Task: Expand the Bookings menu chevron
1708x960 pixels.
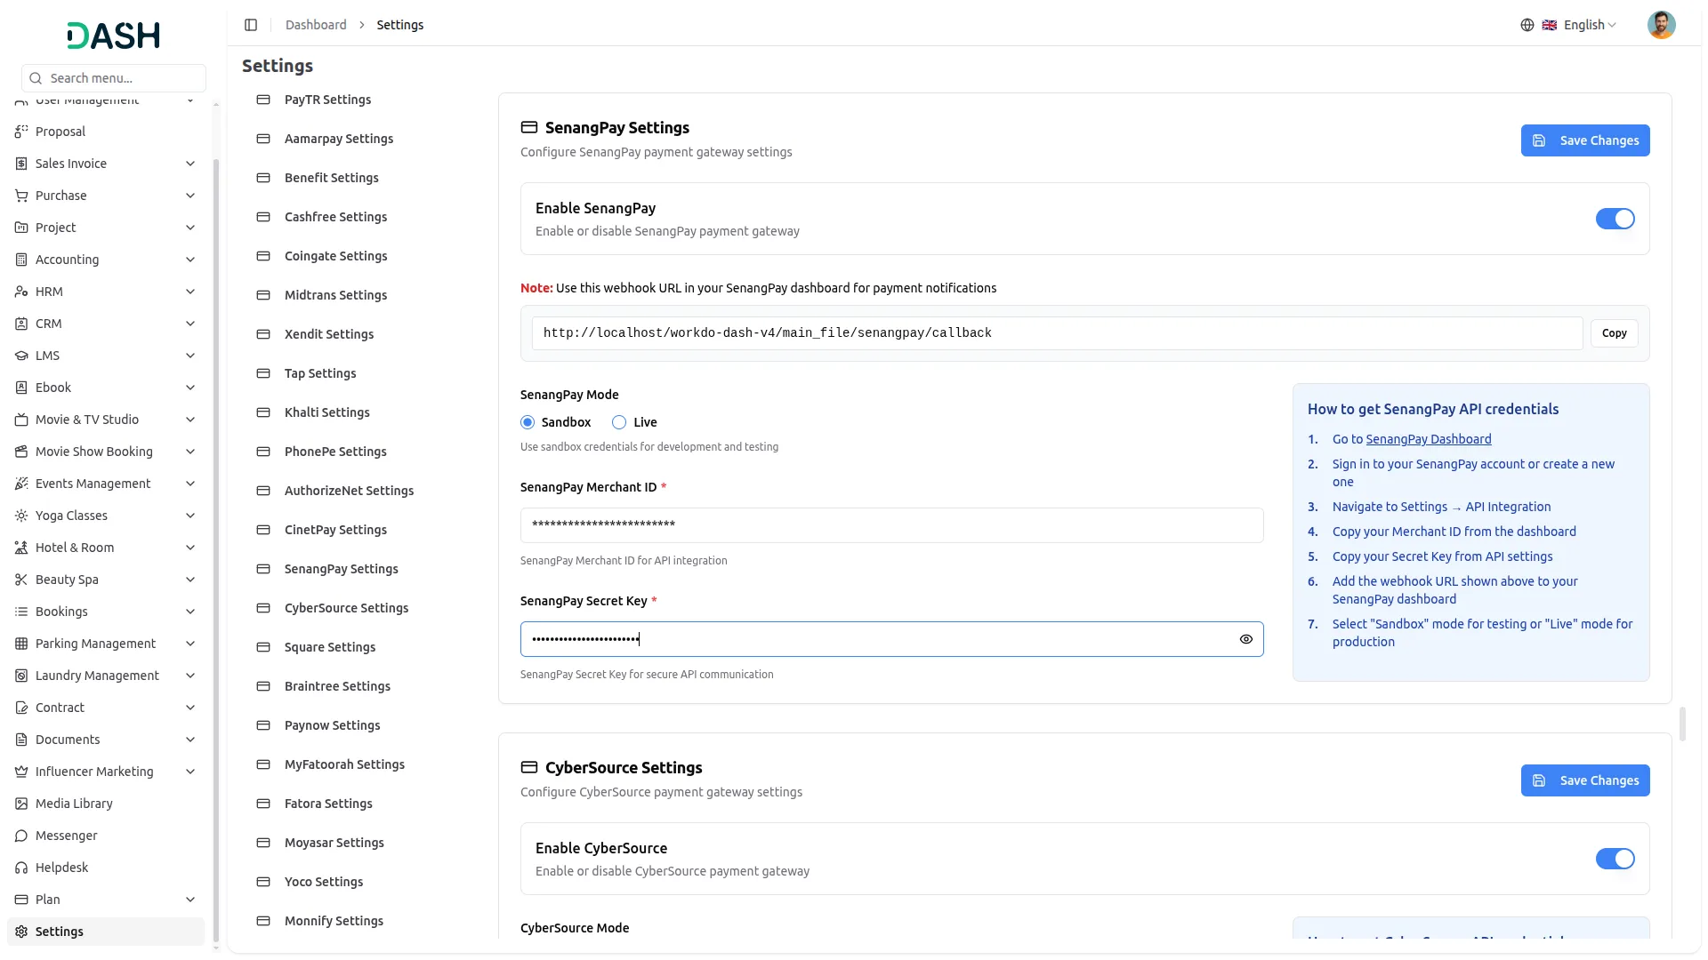Action: click(x=190, y=612)
